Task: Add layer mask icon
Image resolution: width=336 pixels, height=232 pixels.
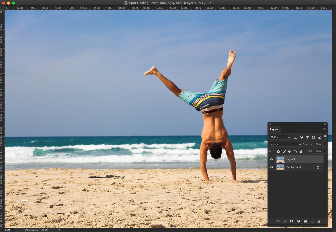Action: coord(292,221)
